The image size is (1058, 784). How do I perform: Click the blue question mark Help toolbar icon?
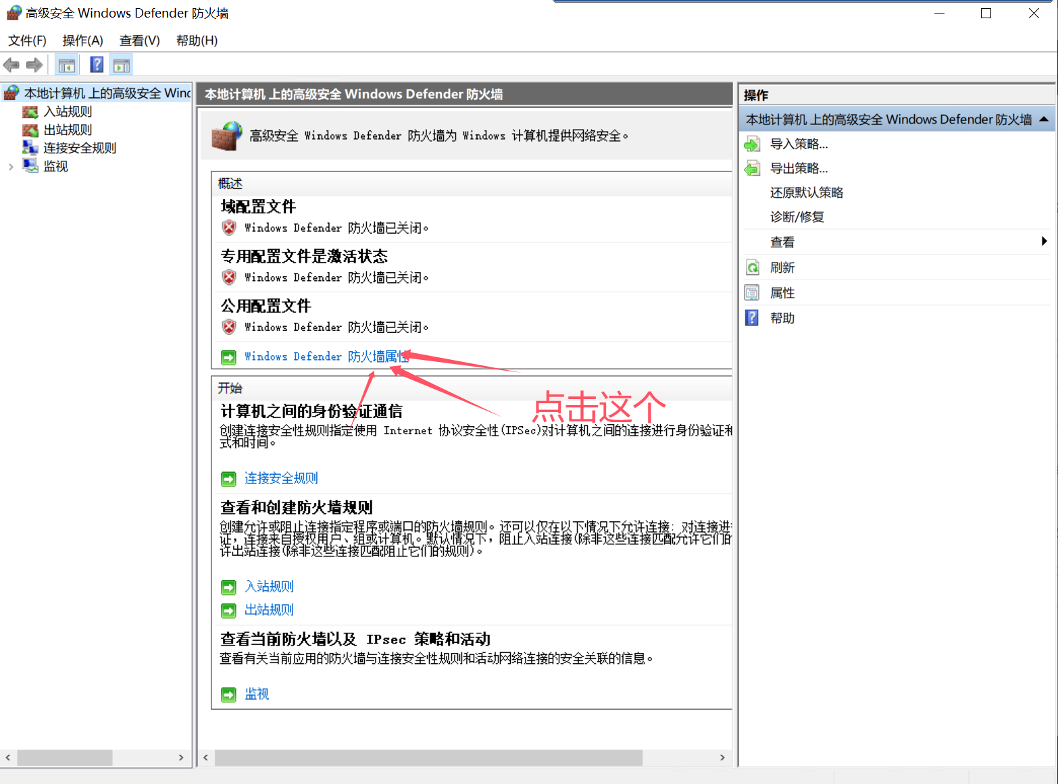[x=97, y=65]
